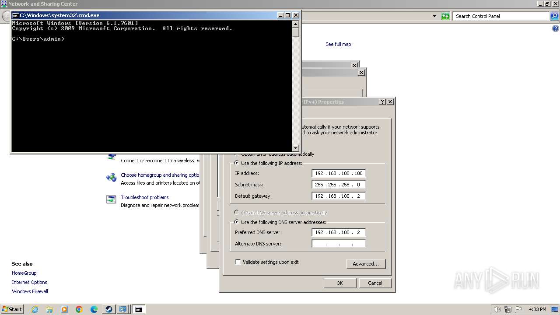
Task: Open HomeGroup under See also
Action: pyautogui.click(x=24, y=273)
